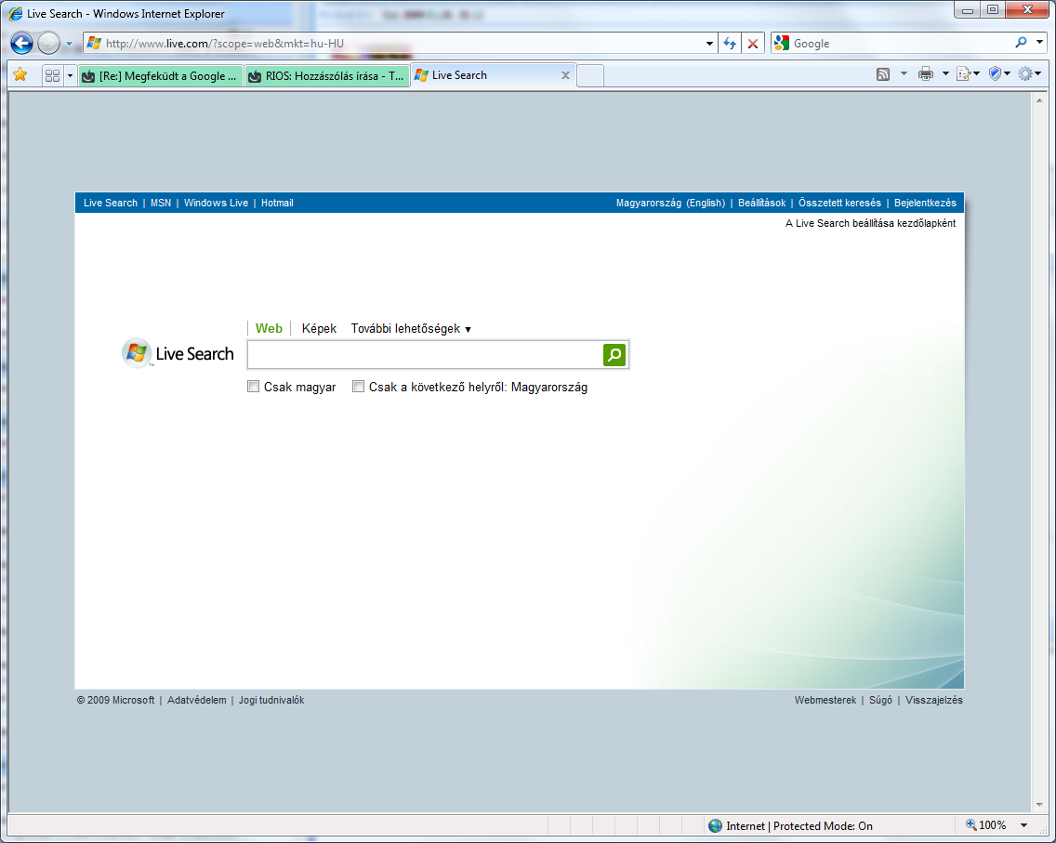Click the Internet Protected Mode status
1056x843 pixels.
tap(790, 825)
